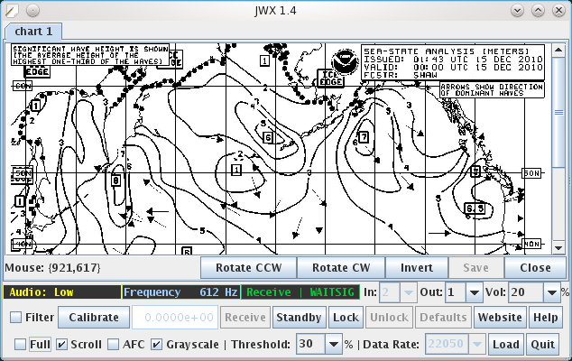The image size is (572, 361).
Task: Enable the Filter checkbox
Action: tap(16, 318)
